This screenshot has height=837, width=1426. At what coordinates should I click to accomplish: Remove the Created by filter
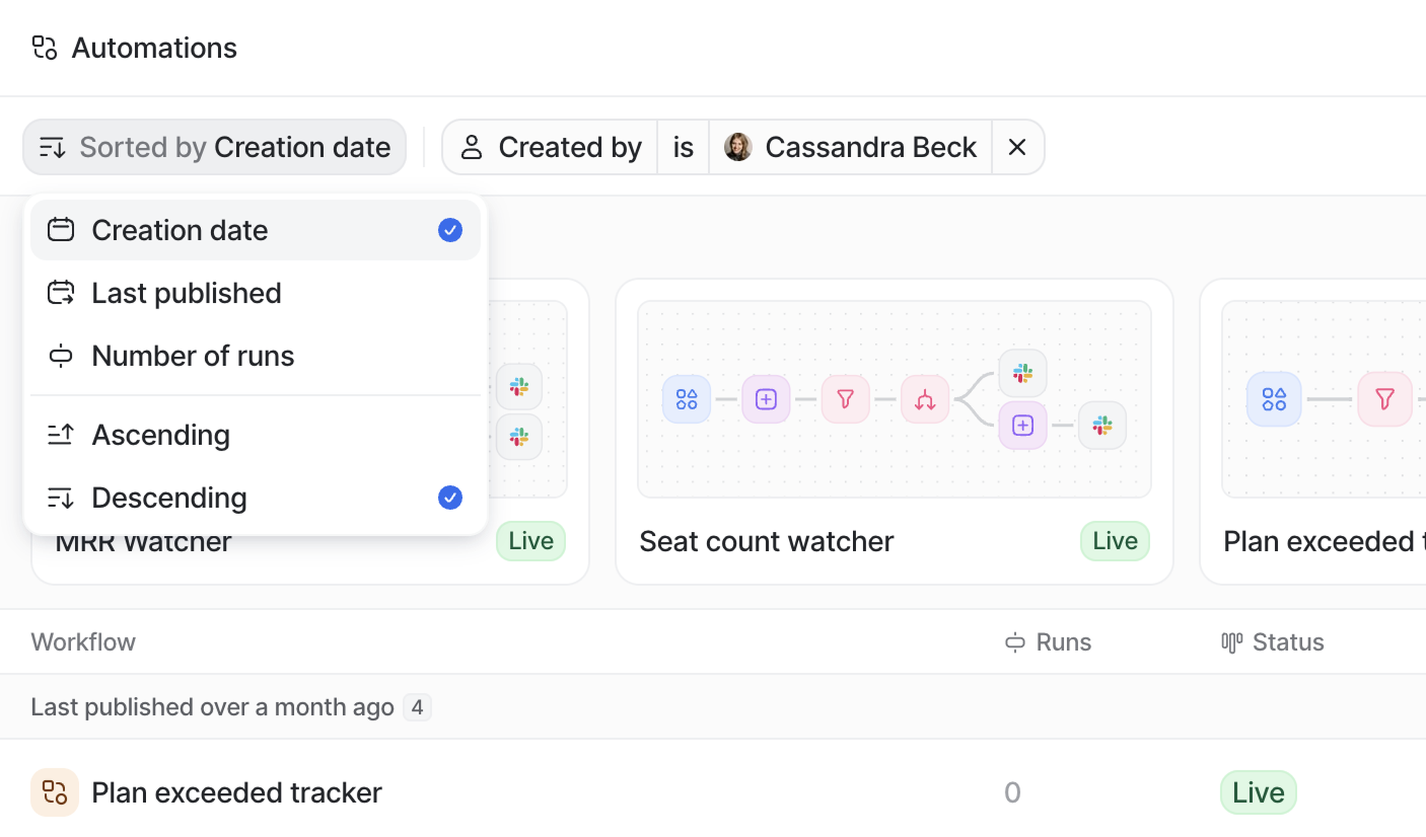(1017, 147)
